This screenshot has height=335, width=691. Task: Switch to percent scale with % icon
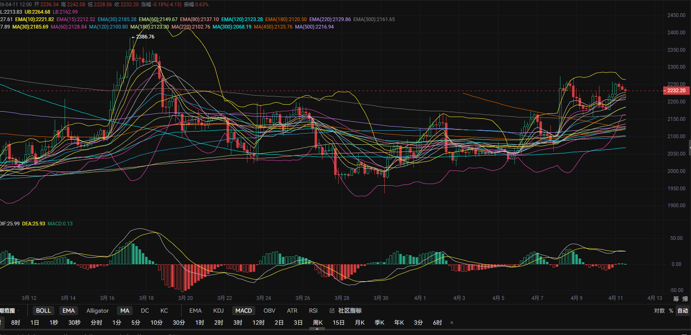click(x=671, y=311)
